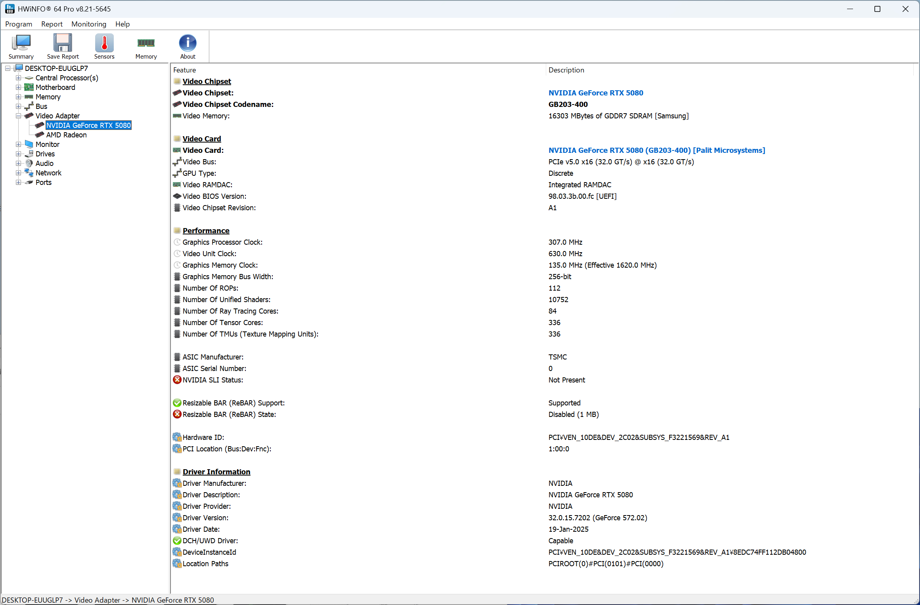This screenshot has width=920, height=605.
Task: Open the Report menu
Action: pyautogui.click(x=52, y=24)
